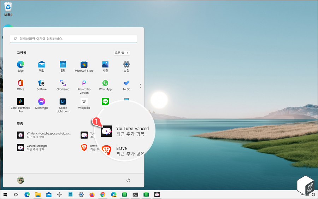Image resolution: width=318 pixels, height=199 pixels.
Task: Open Google Chrome from the taskbar
Action: click(103, 195)
